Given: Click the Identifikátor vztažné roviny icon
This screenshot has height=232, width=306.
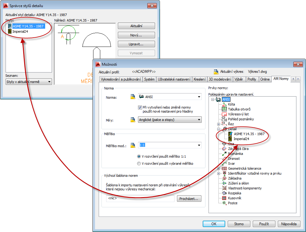Looking at the screenshot, I should point(224,173).
